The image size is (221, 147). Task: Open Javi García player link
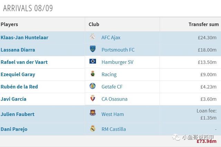[x=13, y=99]
